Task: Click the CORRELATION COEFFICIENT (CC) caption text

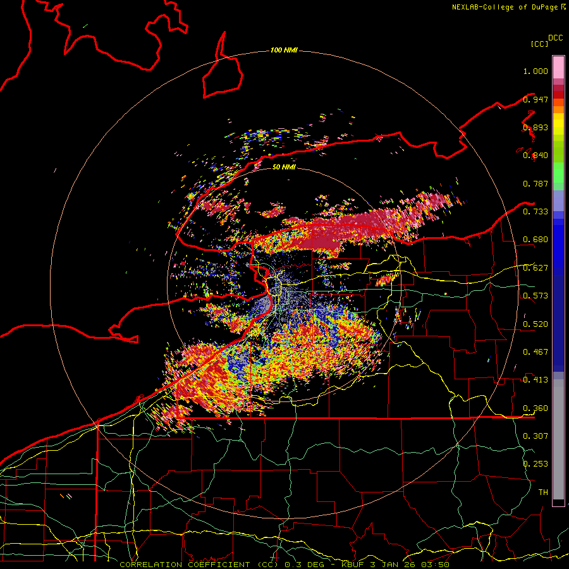Action: [199, 565]
